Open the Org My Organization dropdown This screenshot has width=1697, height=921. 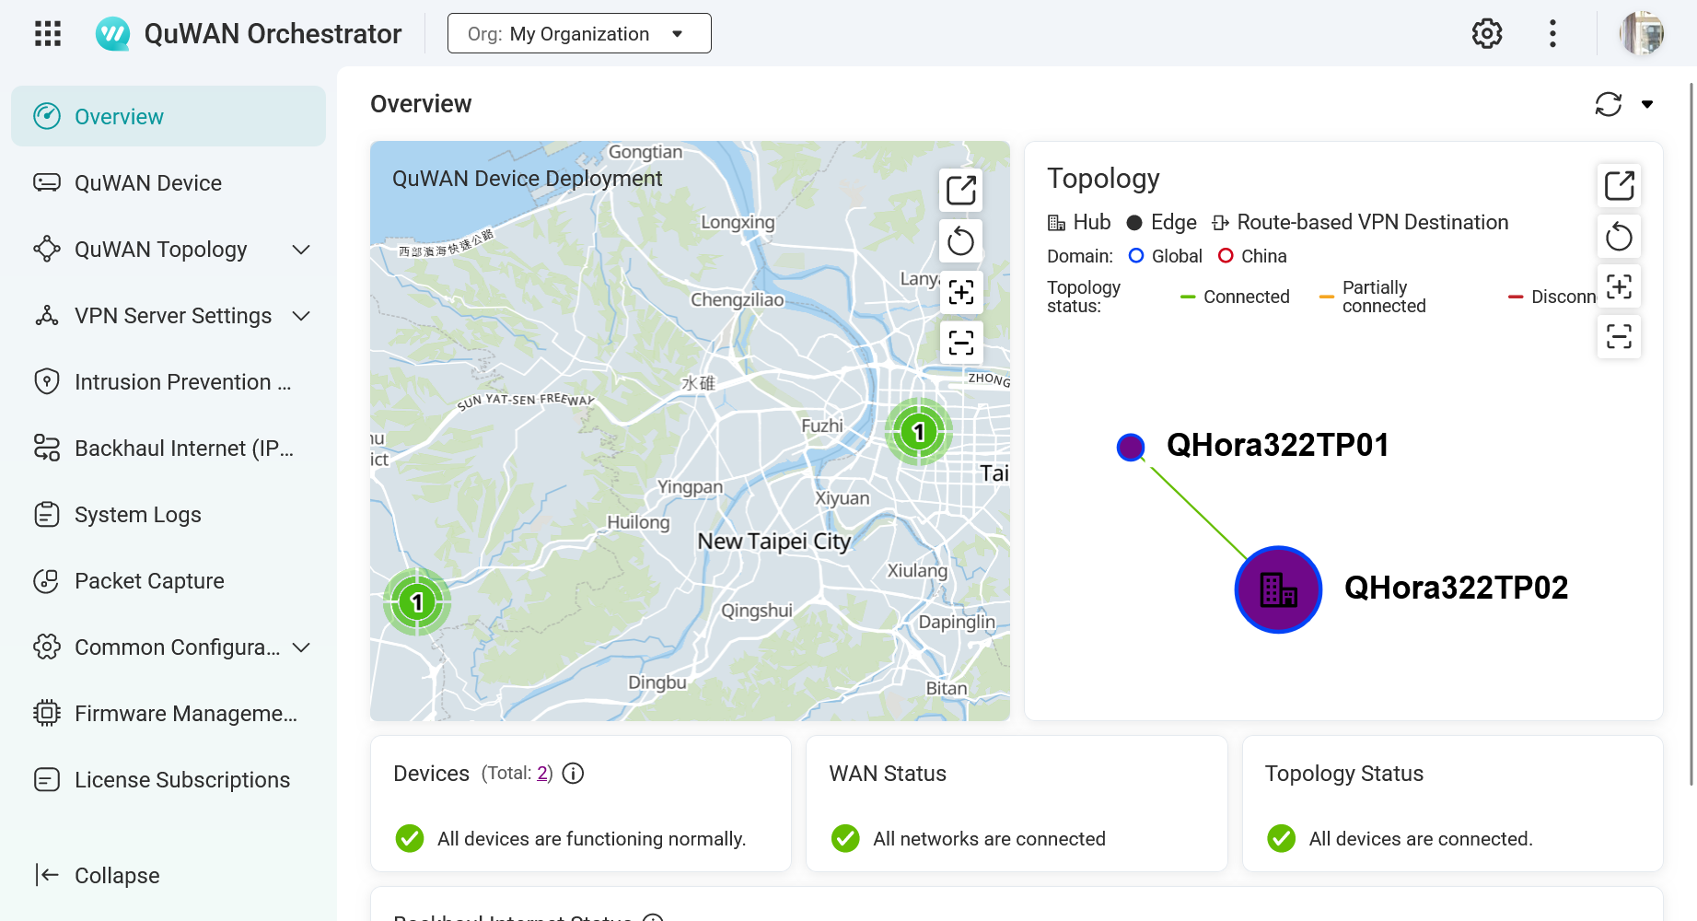point(579,34)
